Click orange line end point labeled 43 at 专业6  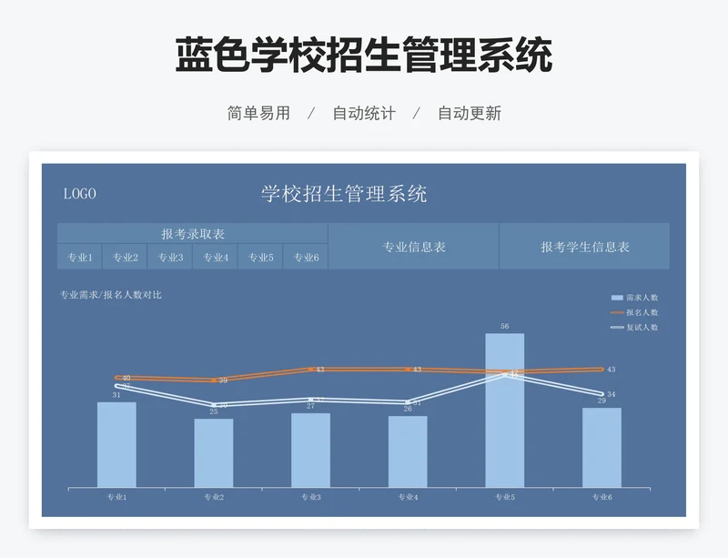click(x=602, y=370)
